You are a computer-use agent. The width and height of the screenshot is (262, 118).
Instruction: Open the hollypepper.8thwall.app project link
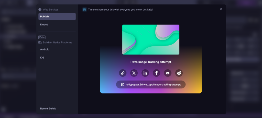(x=153, y=84)
